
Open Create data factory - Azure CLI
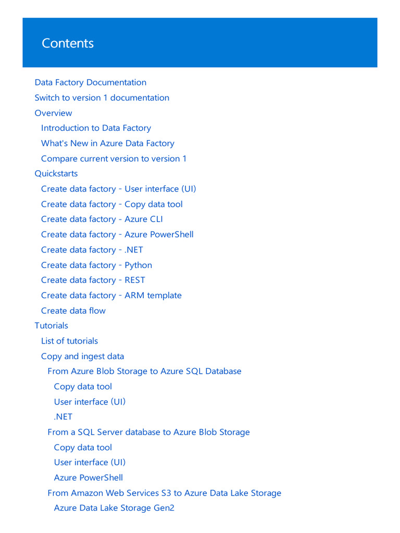[102, 219]
